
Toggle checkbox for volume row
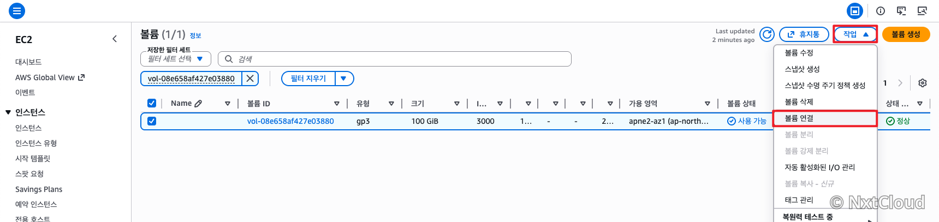coord(152,121)
